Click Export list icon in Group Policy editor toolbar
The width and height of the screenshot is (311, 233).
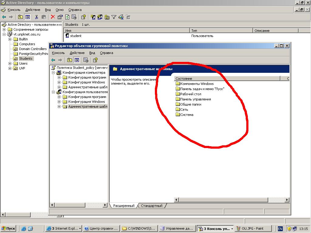click(86, 60)
